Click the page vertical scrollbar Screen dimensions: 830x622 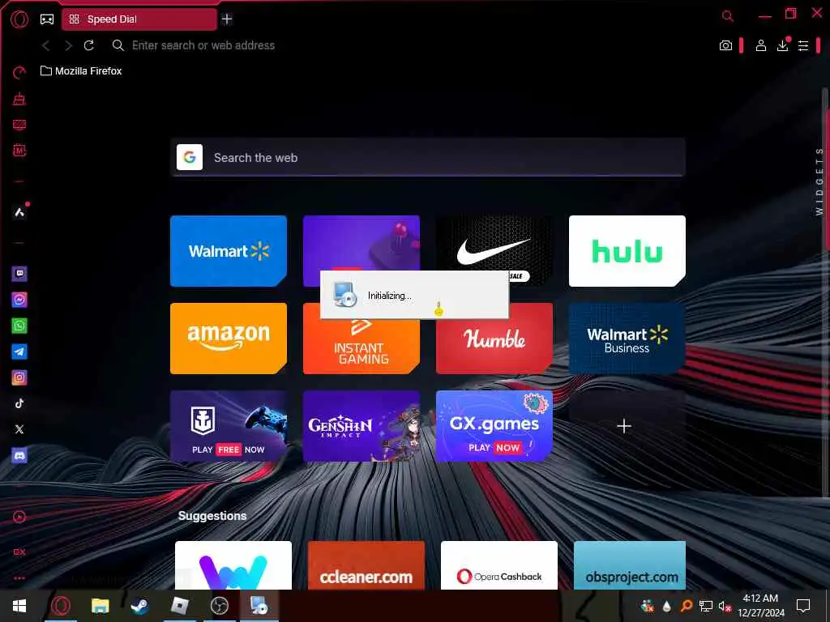[x=824, y=291]
